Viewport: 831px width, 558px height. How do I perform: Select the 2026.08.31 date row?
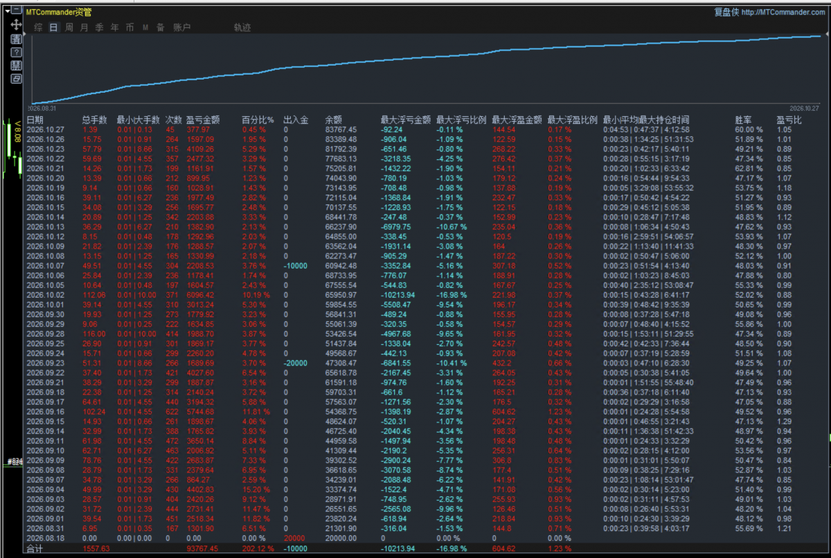point(45,528)
